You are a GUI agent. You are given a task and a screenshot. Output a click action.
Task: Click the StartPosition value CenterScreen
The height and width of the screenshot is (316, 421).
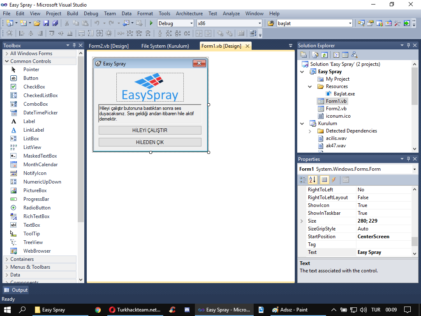pos(373,237)
